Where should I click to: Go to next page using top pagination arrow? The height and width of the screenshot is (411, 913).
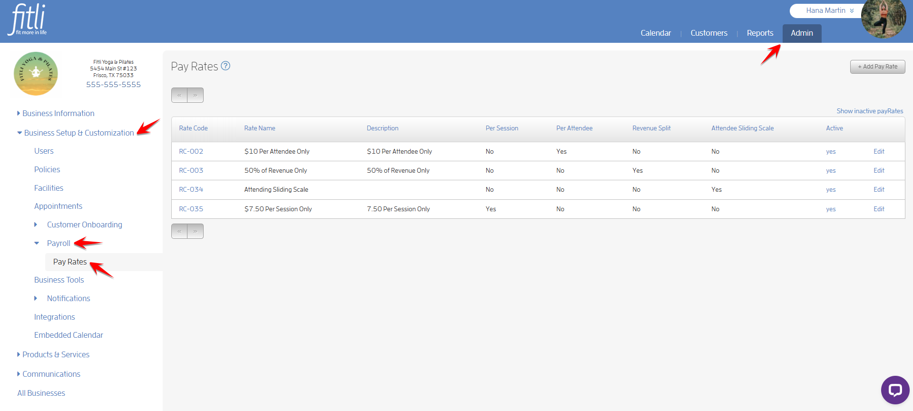click(196, 95)
